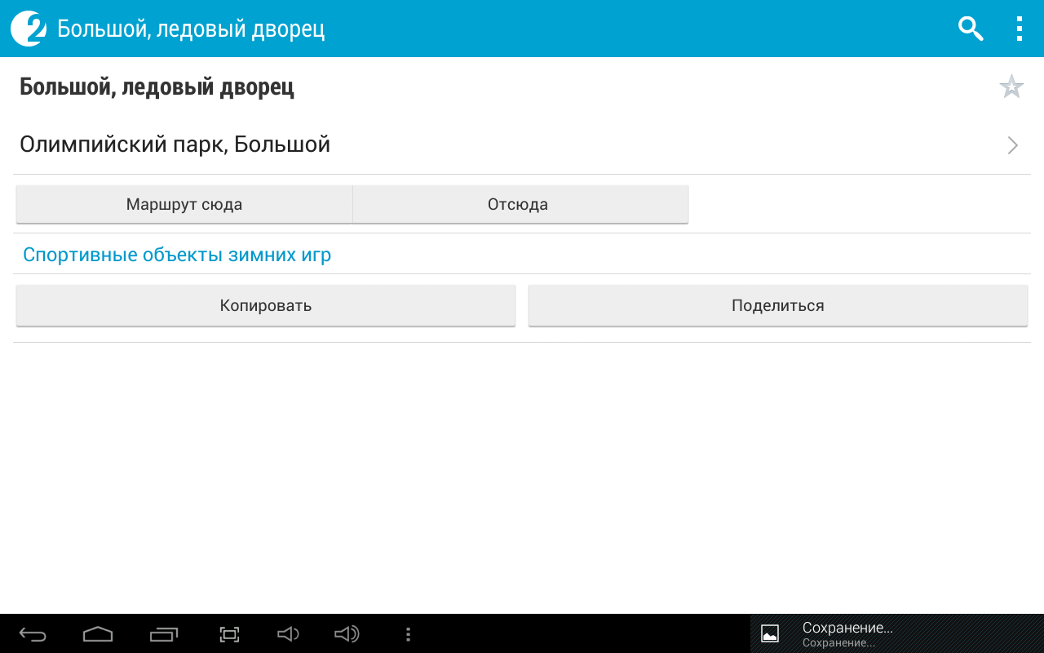Open the Спортивные объекты зимних игр link
1044x653 pixels.
tap(177, 255)
